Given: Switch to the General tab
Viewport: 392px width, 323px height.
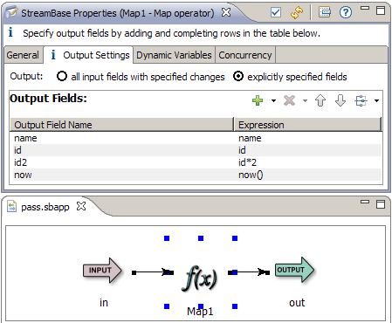Looking at the screenshot, I should [23, 55].
